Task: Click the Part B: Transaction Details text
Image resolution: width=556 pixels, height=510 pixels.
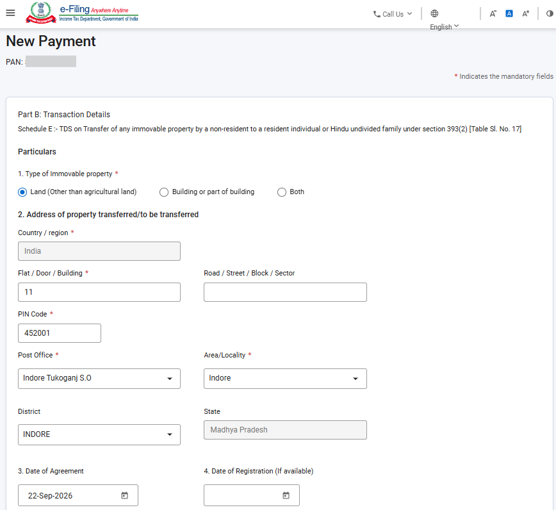Action: click(64, 115)
